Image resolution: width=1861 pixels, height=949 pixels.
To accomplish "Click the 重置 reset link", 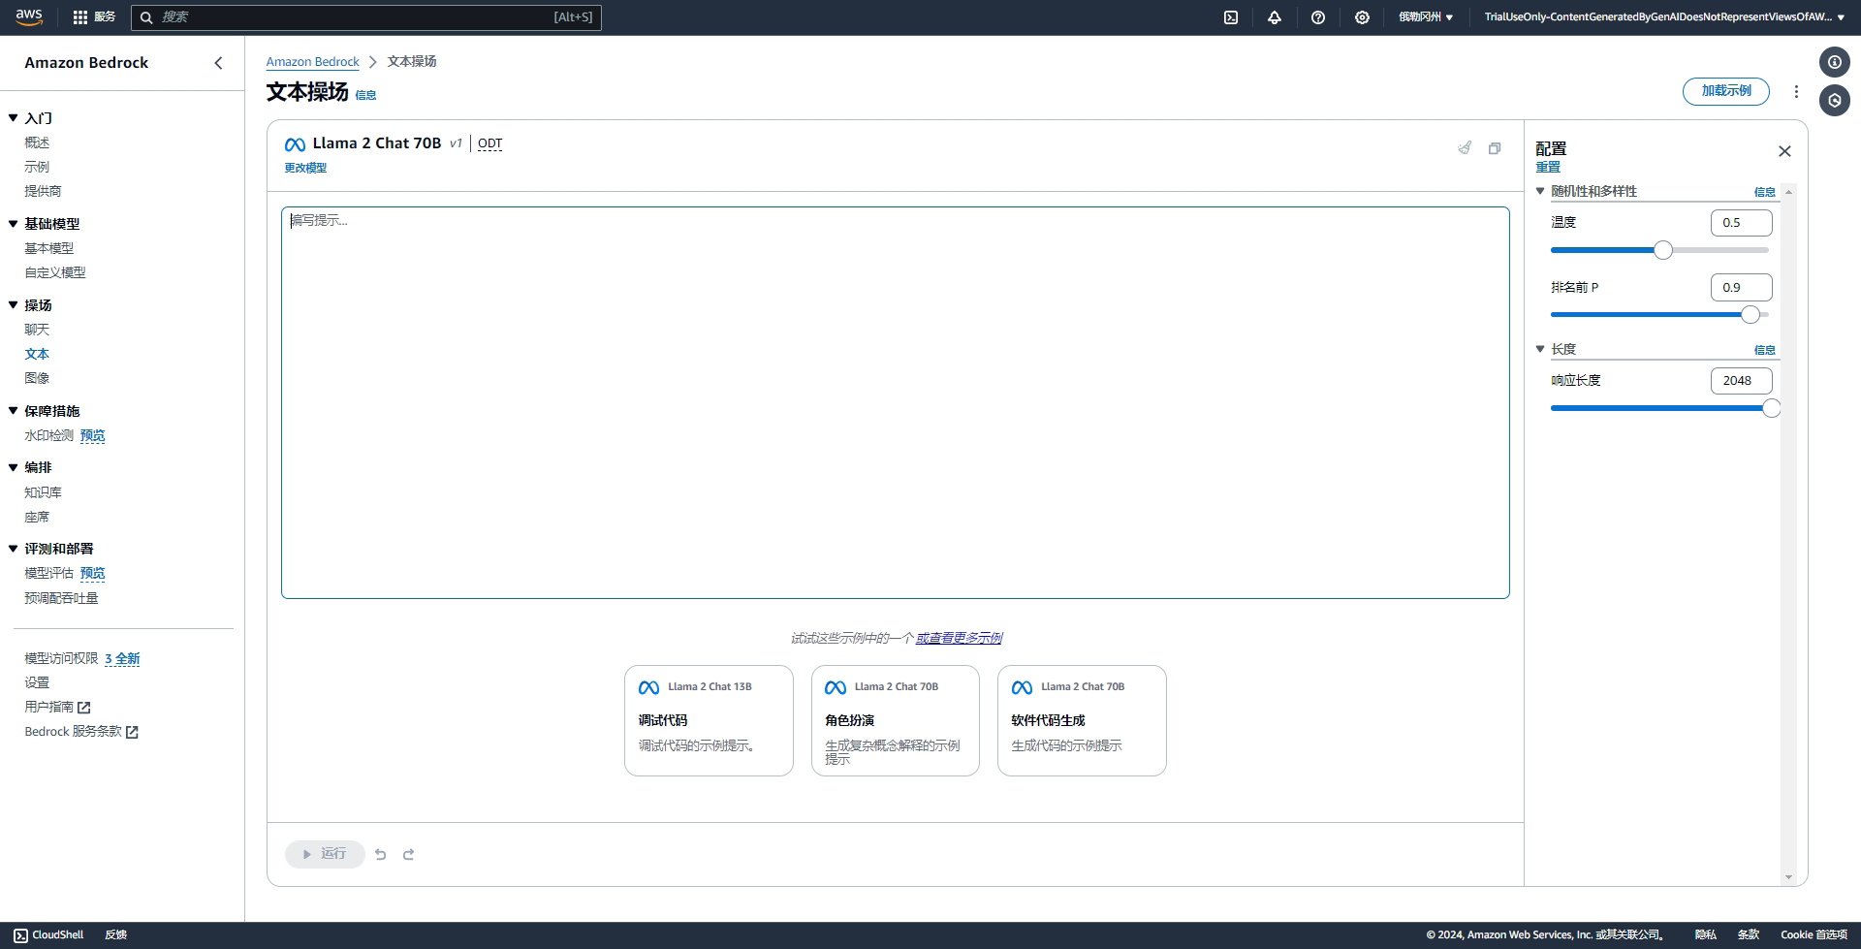I will [1548, 167].
